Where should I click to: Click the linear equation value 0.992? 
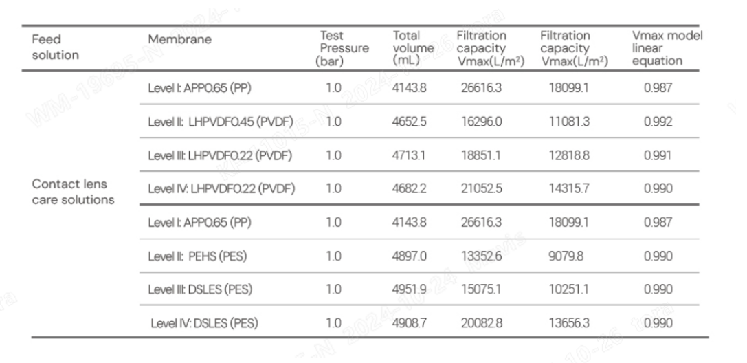tap(658, 122)
